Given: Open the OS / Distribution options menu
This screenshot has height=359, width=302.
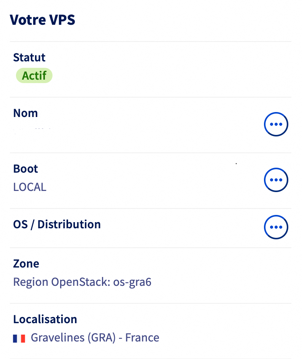Looking at the screenshot, I should tap(276, 228).
